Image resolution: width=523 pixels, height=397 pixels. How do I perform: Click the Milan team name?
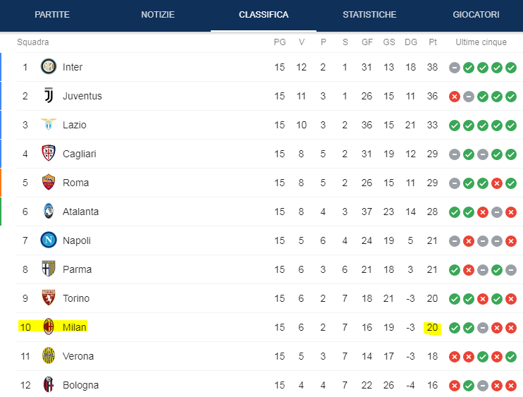[75, 327]
